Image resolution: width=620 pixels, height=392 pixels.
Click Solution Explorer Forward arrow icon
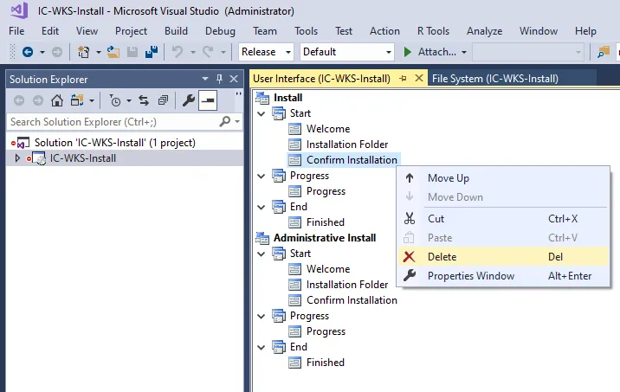38,100
